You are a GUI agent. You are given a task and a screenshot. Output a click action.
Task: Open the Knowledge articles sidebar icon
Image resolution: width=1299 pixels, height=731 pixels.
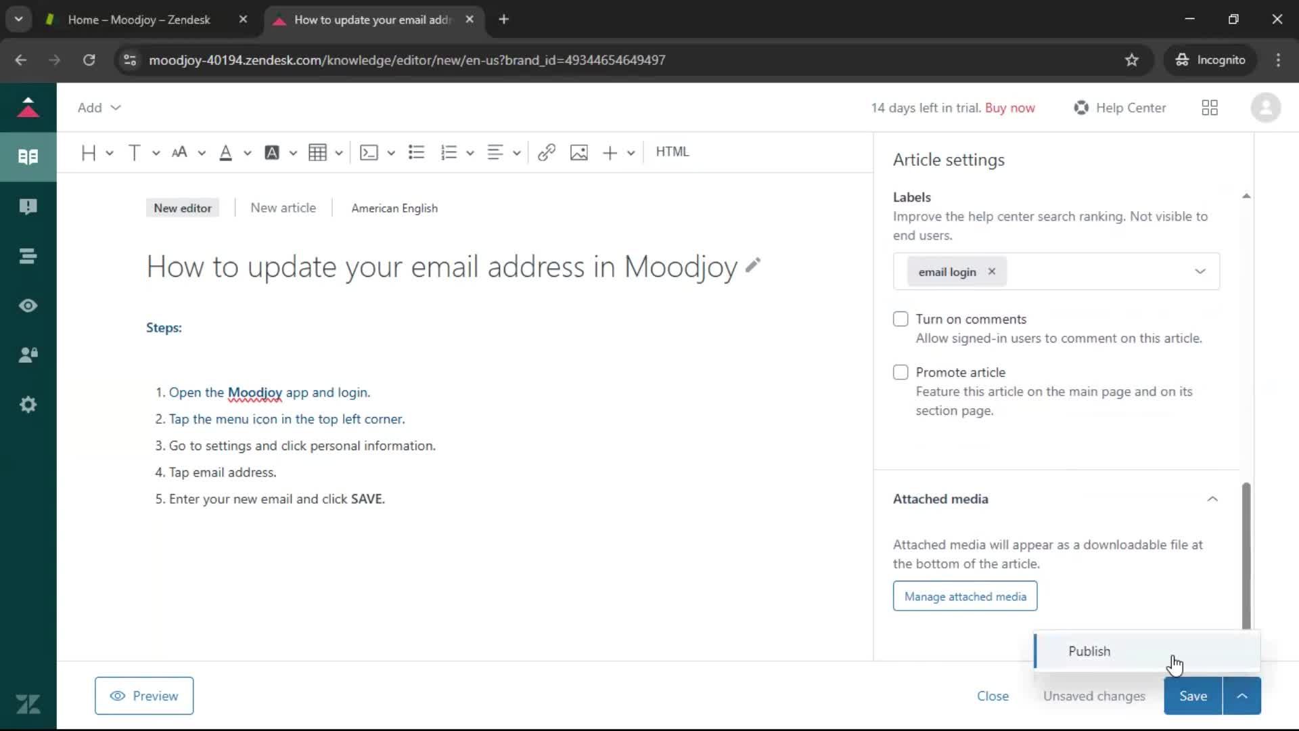(x=28, y=157)
